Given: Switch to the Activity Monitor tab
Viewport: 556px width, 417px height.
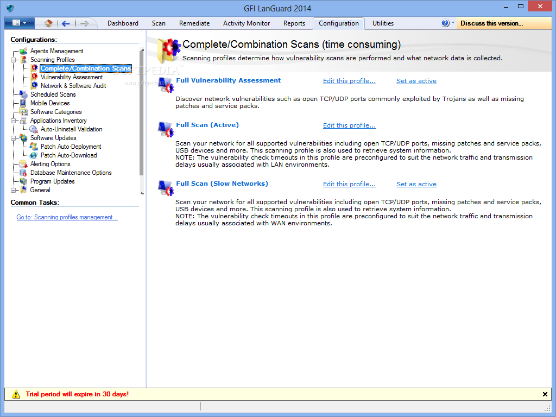Looking at the screenshot, I should (x=247, y=23).
